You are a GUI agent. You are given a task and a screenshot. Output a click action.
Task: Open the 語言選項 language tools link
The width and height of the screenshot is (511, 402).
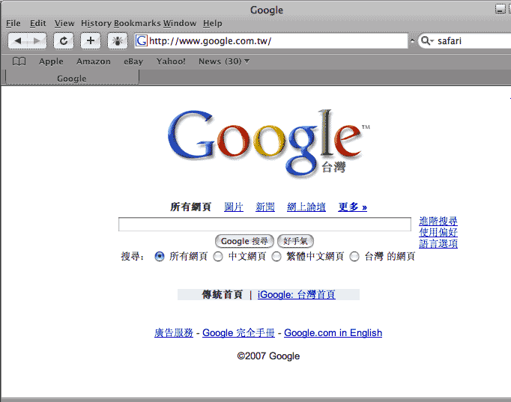coord(438,243)
